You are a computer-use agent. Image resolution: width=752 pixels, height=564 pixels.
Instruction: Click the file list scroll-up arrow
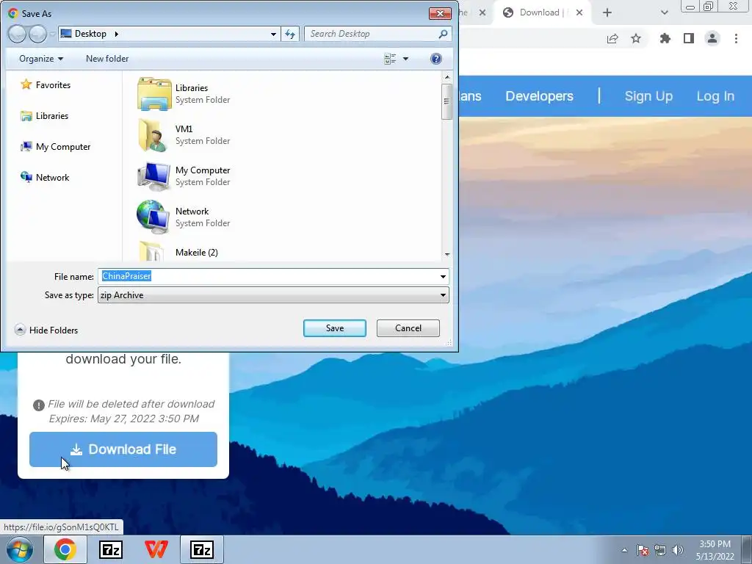(446, 77)
